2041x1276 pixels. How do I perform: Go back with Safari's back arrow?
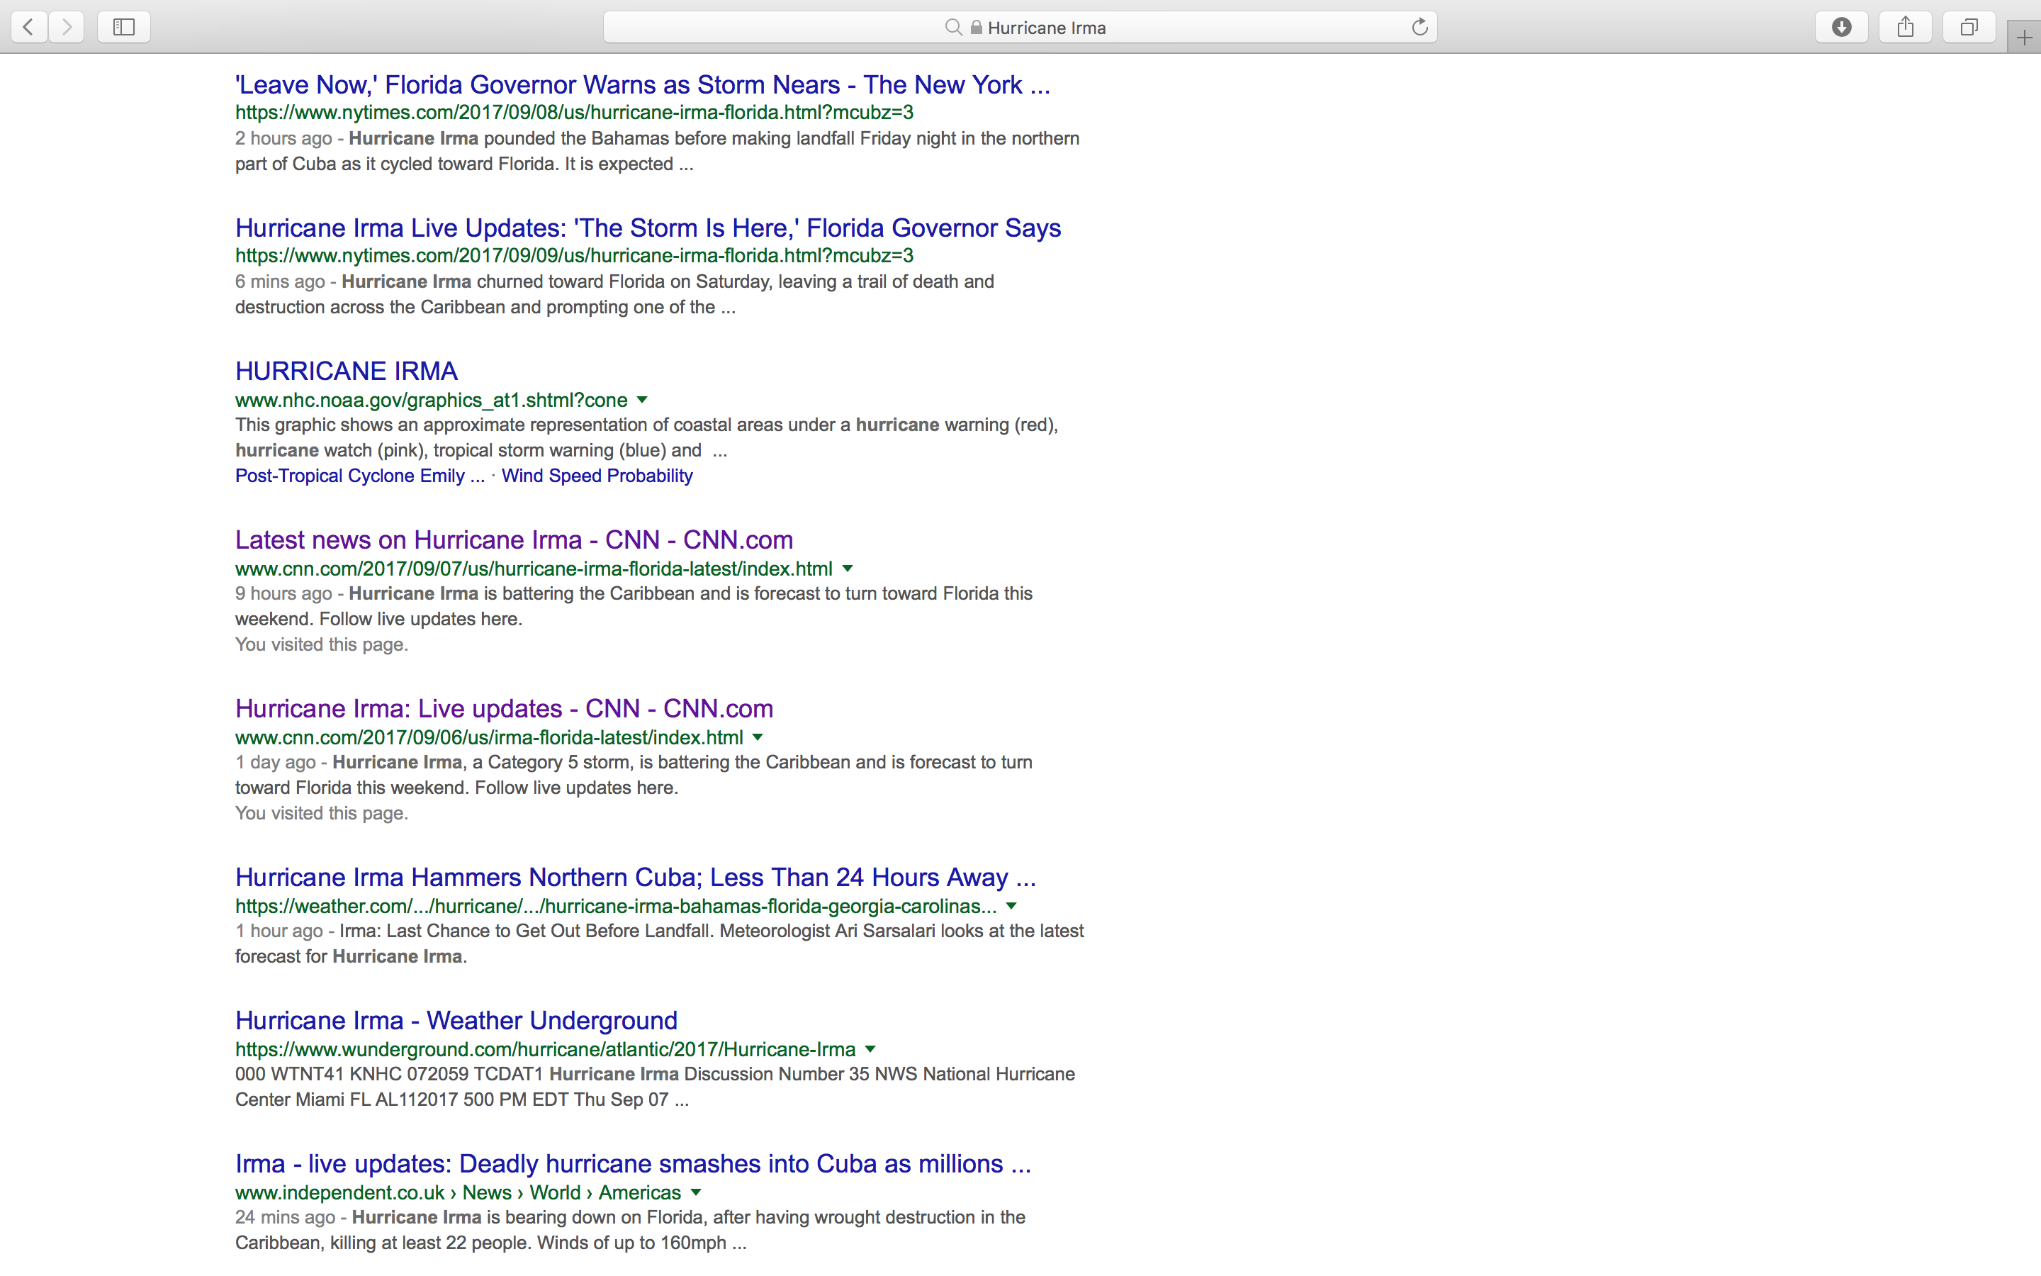[x=28, y=27]
